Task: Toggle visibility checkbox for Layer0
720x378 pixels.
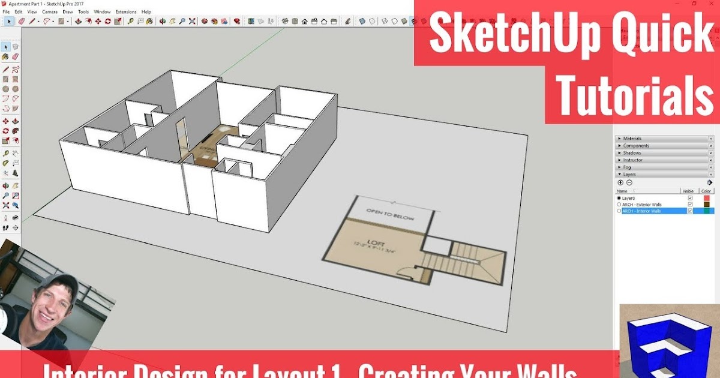Action: pyautogui.click(x=690, y=198)
